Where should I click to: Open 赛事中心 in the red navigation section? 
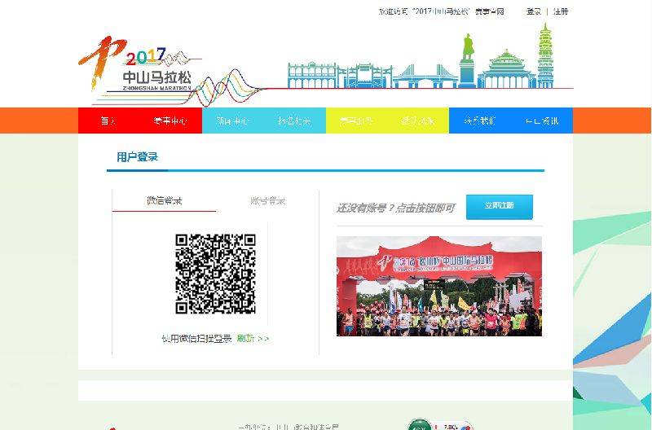170,121
